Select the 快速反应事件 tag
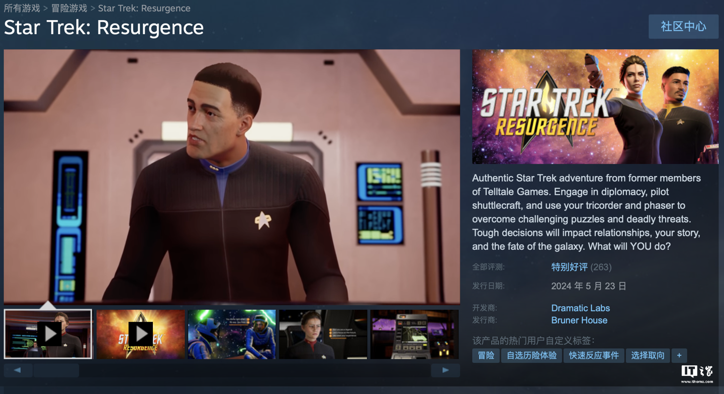 (594, 355)
